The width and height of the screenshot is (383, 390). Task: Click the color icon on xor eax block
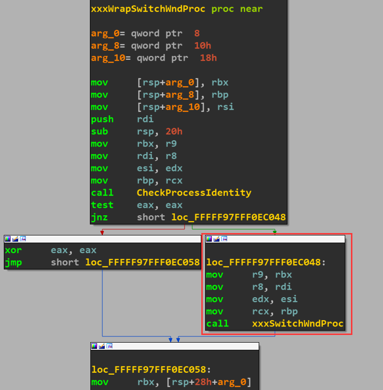point(8,239)
